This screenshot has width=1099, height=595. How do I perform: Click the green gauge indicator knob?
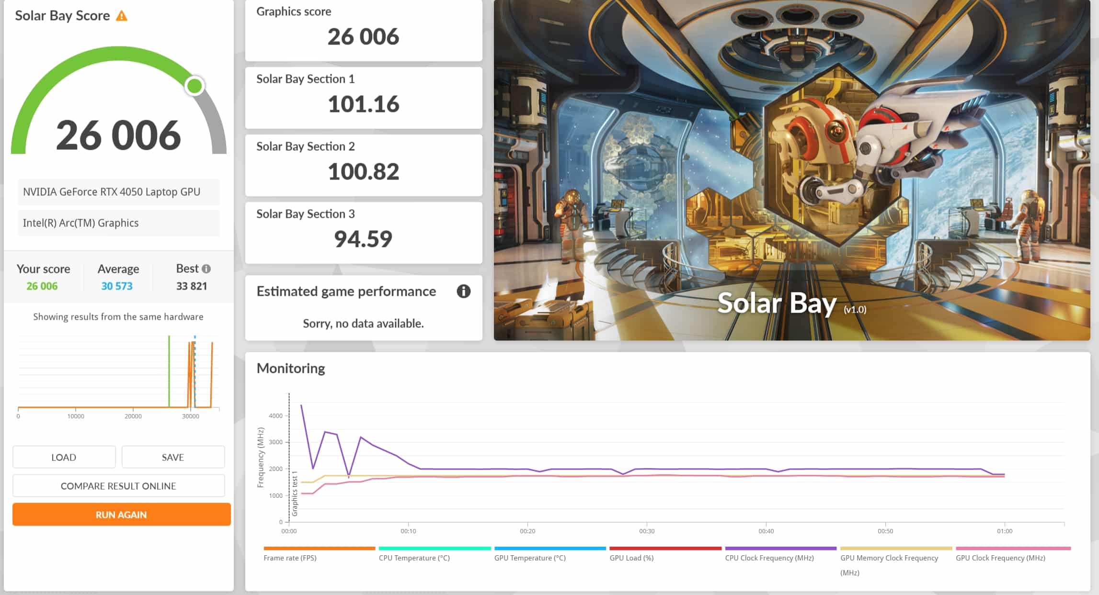[195, 86]
